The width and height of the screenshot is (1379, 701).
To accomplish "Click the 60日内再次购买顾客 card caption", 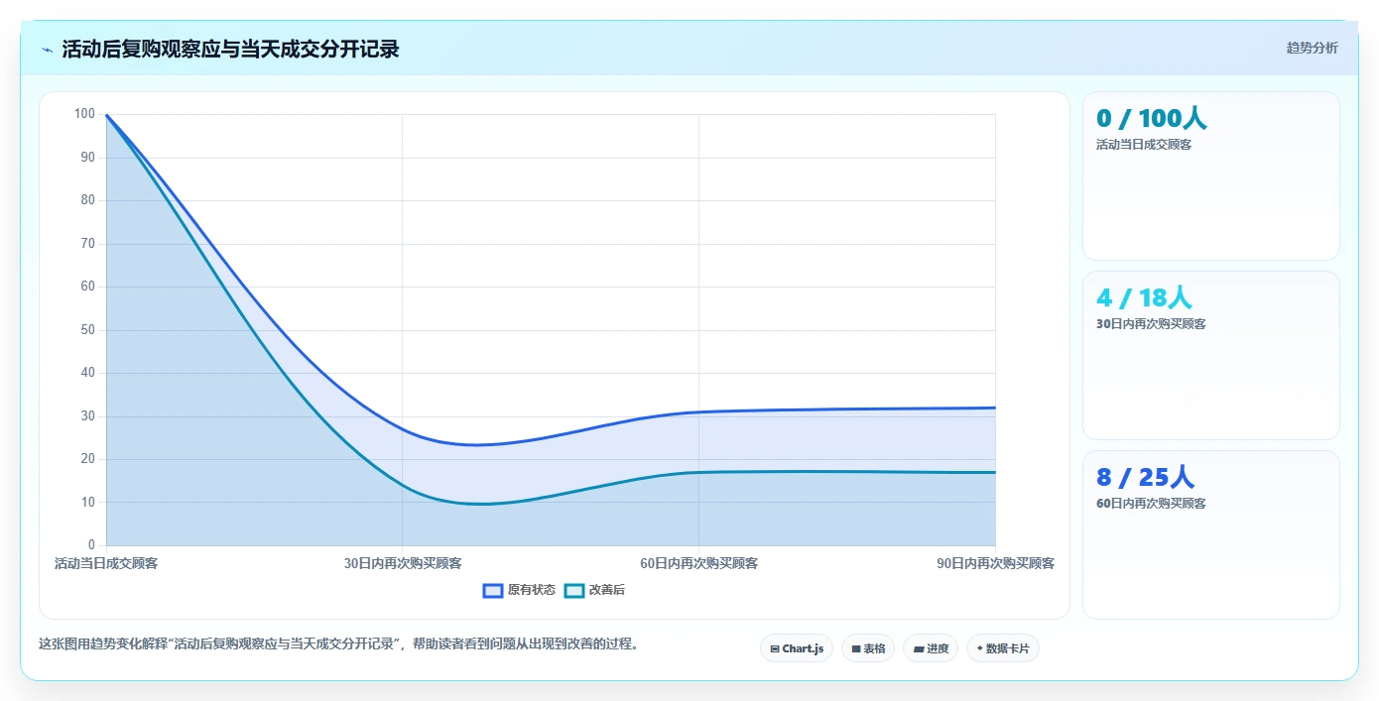I will 1151,504.
